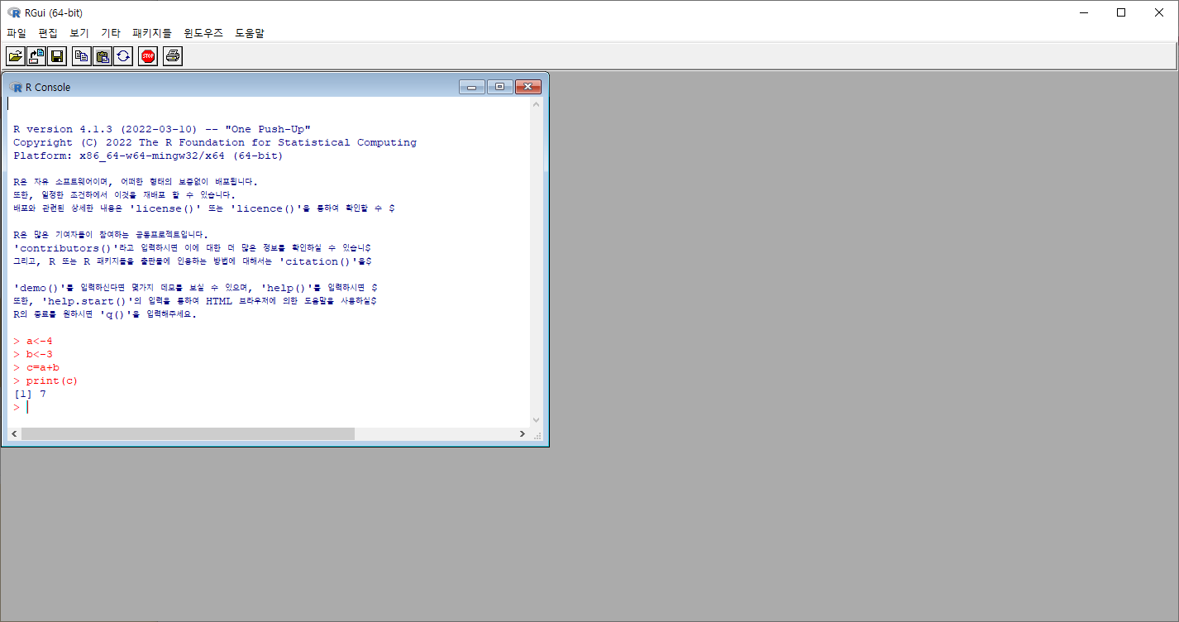This screenshot has width=1179, height=622.
Task: Open the 파일 menu
Action: coord(17,33)
